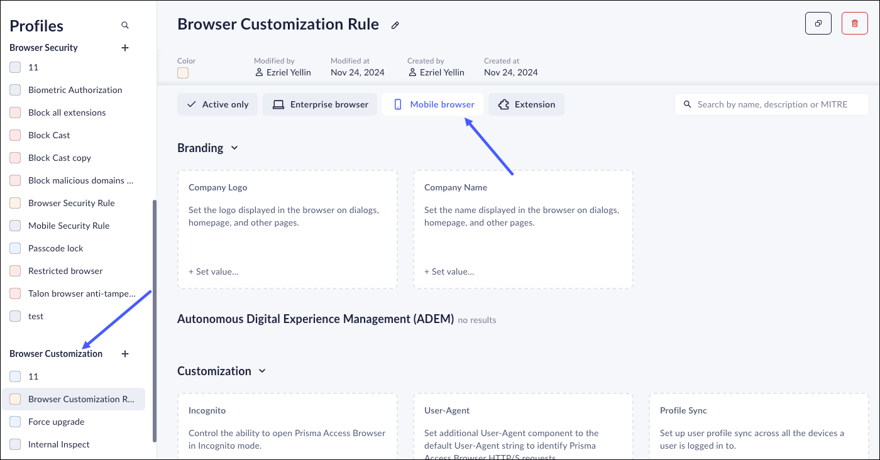Check the Biometric Authorization profile box

pyautogui.click(x=15, y=90)
